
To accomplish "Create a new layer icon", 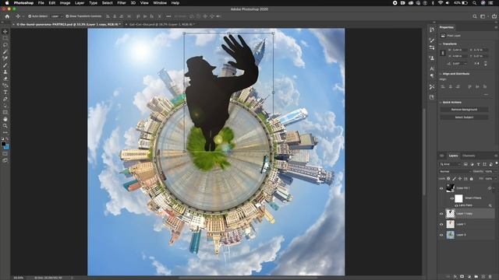I will tap(483, 277).
